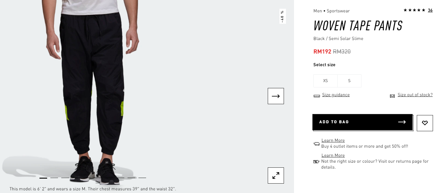Screen dimensions: 438x193
Task: Click the ADD TO BAG button
Action: [x=362, y=122]
